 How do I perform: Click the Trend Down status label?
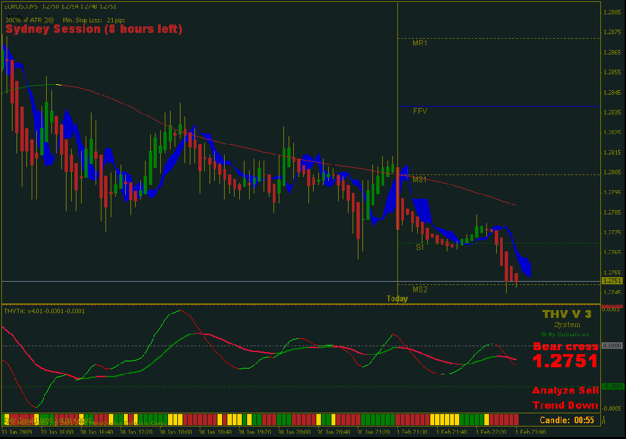[565, 405]
